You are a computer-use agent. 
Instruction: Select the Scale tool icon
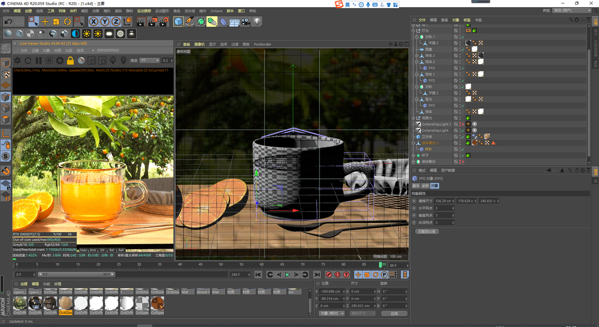pyautogui.click(x=56, y=22)
